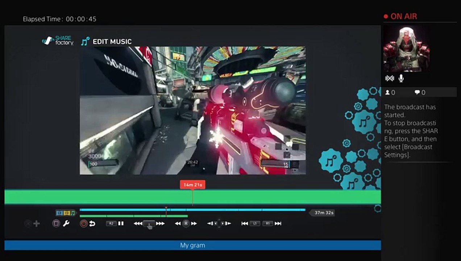Step forward one frame with D-pad right
The width and height of the screenshot is (461, 261).
(228, 224)
